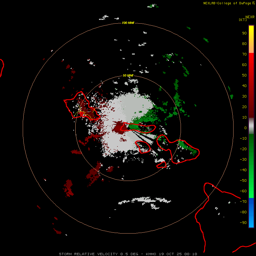Click the -40 value on velocity scale
Image resolution: width=256 pixels, height=256 pixels.
[x=243, y=170]
